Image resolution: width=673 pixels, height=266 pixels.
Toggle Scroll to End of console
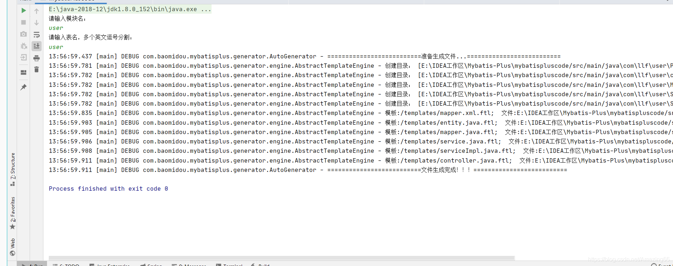pos(37,46)
